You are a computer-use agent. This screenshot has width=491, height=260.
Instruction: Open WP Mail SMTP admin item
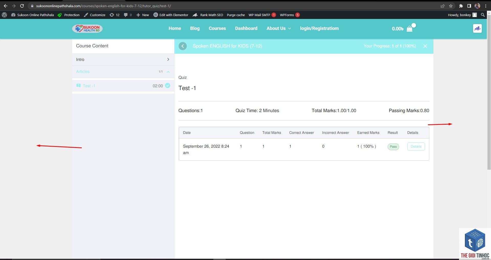click(262, 15)
